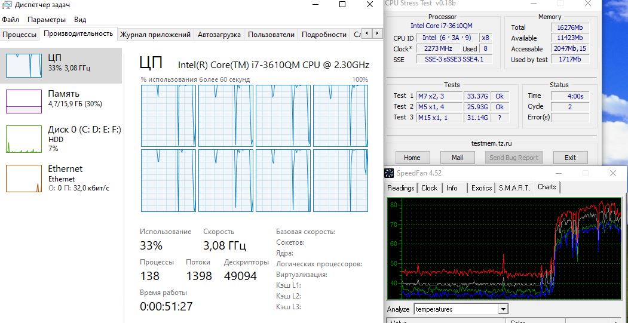The height and width of the screenshot is (323, 628).
Task: Click the Скорость value 3,08 ГГц
Action: [x=225, y=245]
